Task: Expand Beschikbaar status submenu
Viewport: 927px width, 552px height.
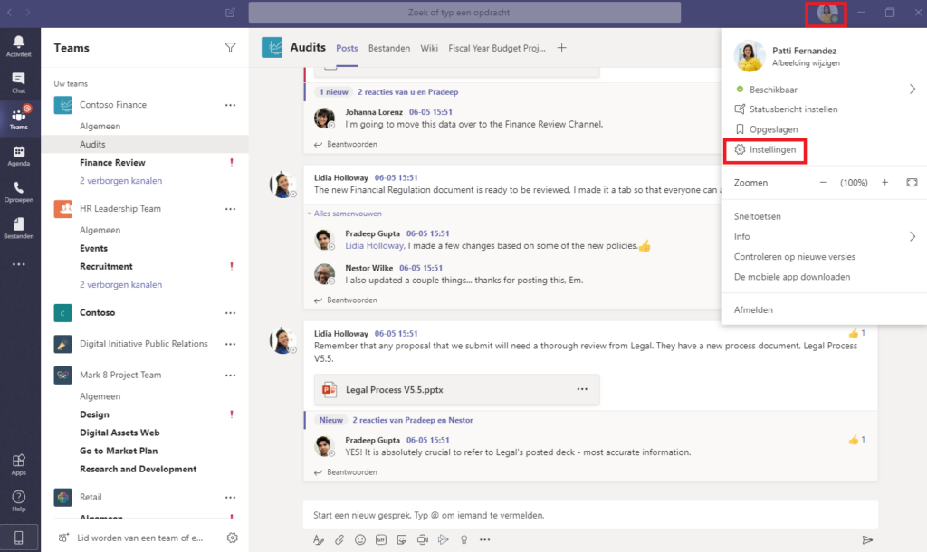Action: (x=913, y=90)
